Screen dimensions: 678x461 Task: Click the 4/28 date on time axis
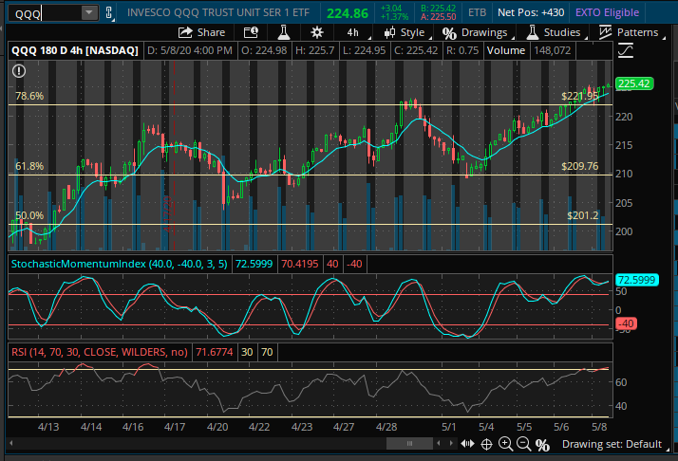pyautogui.click(x=386, y=427)
